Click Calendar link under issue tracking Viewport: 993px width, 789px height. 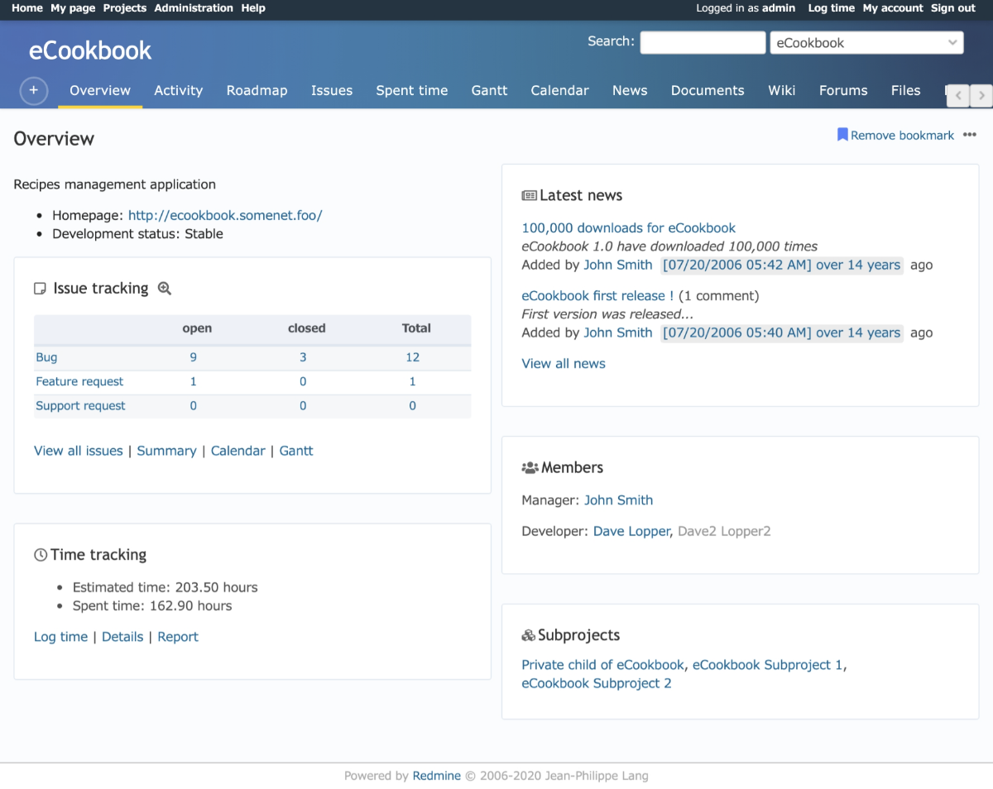[x=238, y=451]
